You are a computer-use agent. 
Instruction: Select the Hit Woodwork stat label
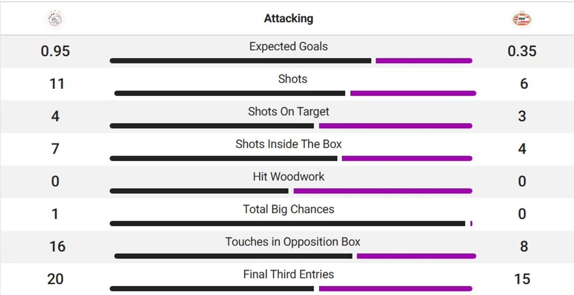point(288,176)
